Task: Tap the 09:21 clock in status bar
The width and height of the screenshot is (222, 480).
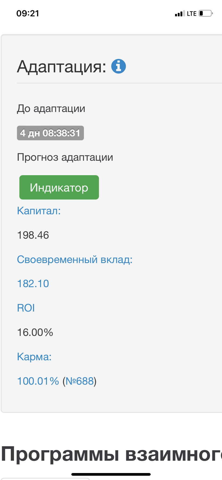Action: (x=28, y=13)
